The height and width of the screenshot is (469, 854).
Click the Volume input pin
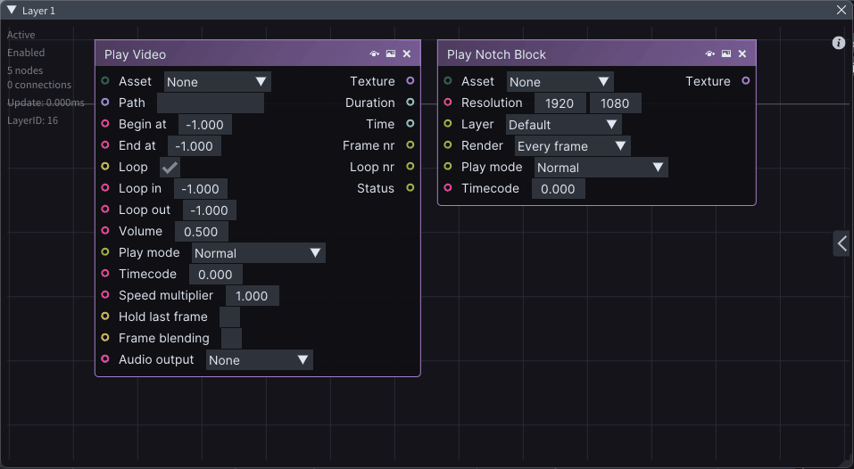(105, 231)
